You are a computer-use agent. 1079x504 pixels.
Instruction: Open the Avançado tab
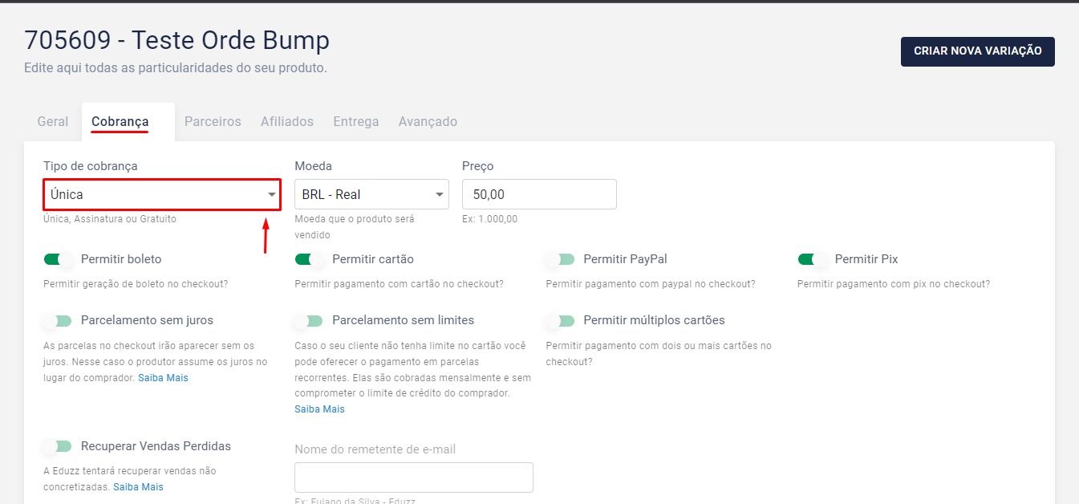(428, 122)
